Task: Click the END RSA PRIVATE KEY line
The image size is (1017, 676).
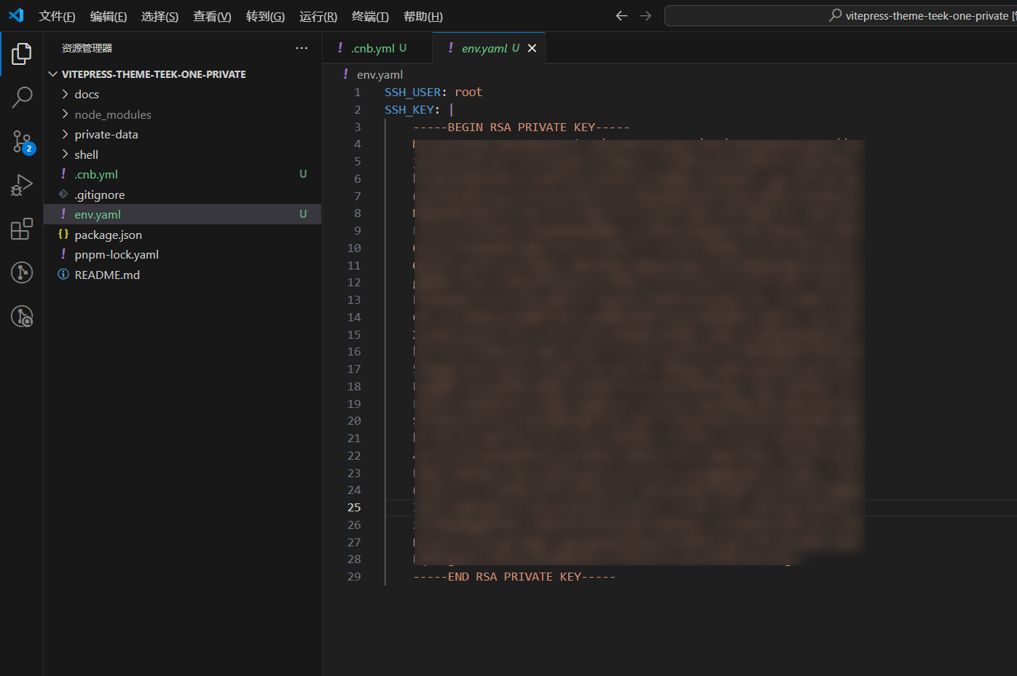Action: pyautogui.click(x=514, y=576)
